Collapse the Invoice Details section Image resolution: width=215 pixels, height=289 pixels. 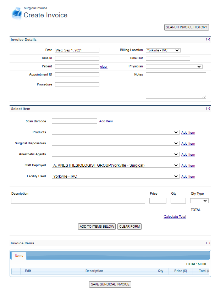[x=208, y=39]
